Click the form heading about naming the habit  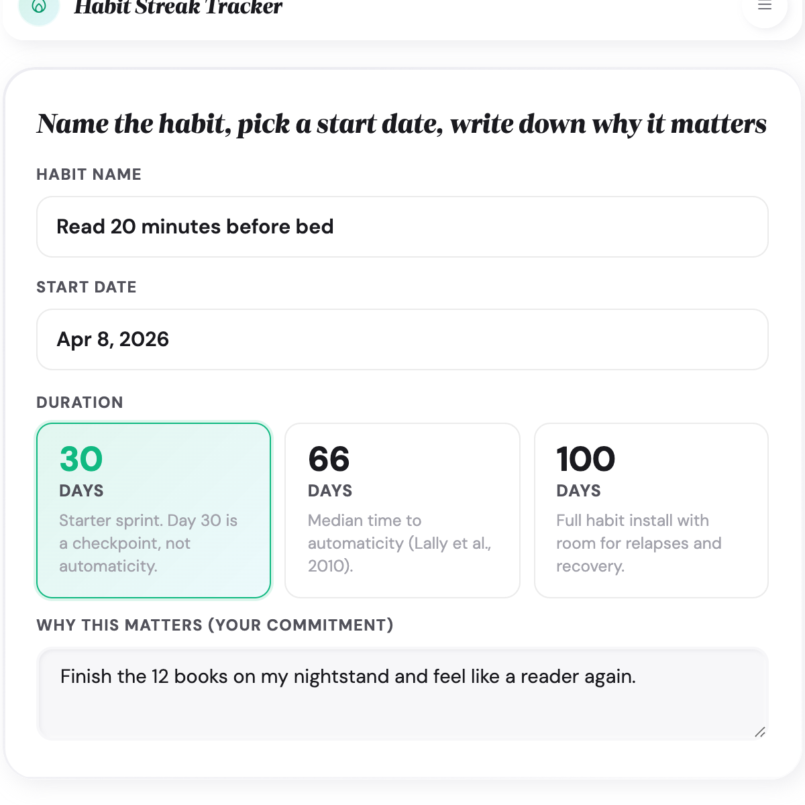coord(401,124)
